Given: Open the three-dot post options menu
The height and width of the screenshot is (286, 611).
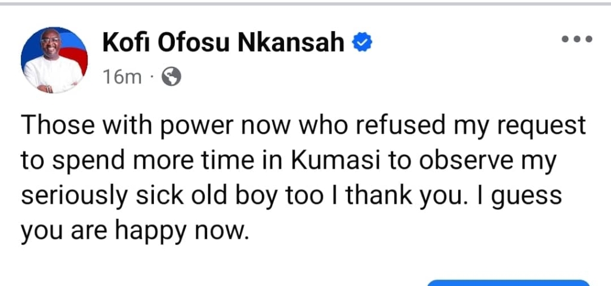Looking at the screenshot, I should click(x=576, y=40).
